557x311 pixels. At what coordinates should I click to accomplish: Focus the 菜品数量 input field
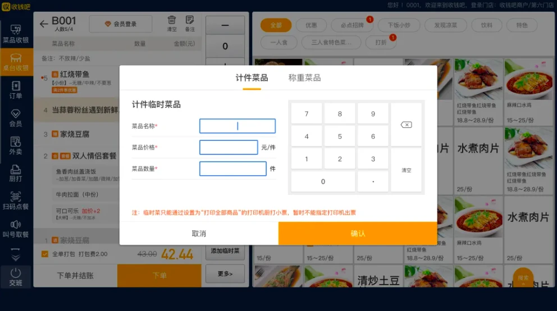[232, 168]
